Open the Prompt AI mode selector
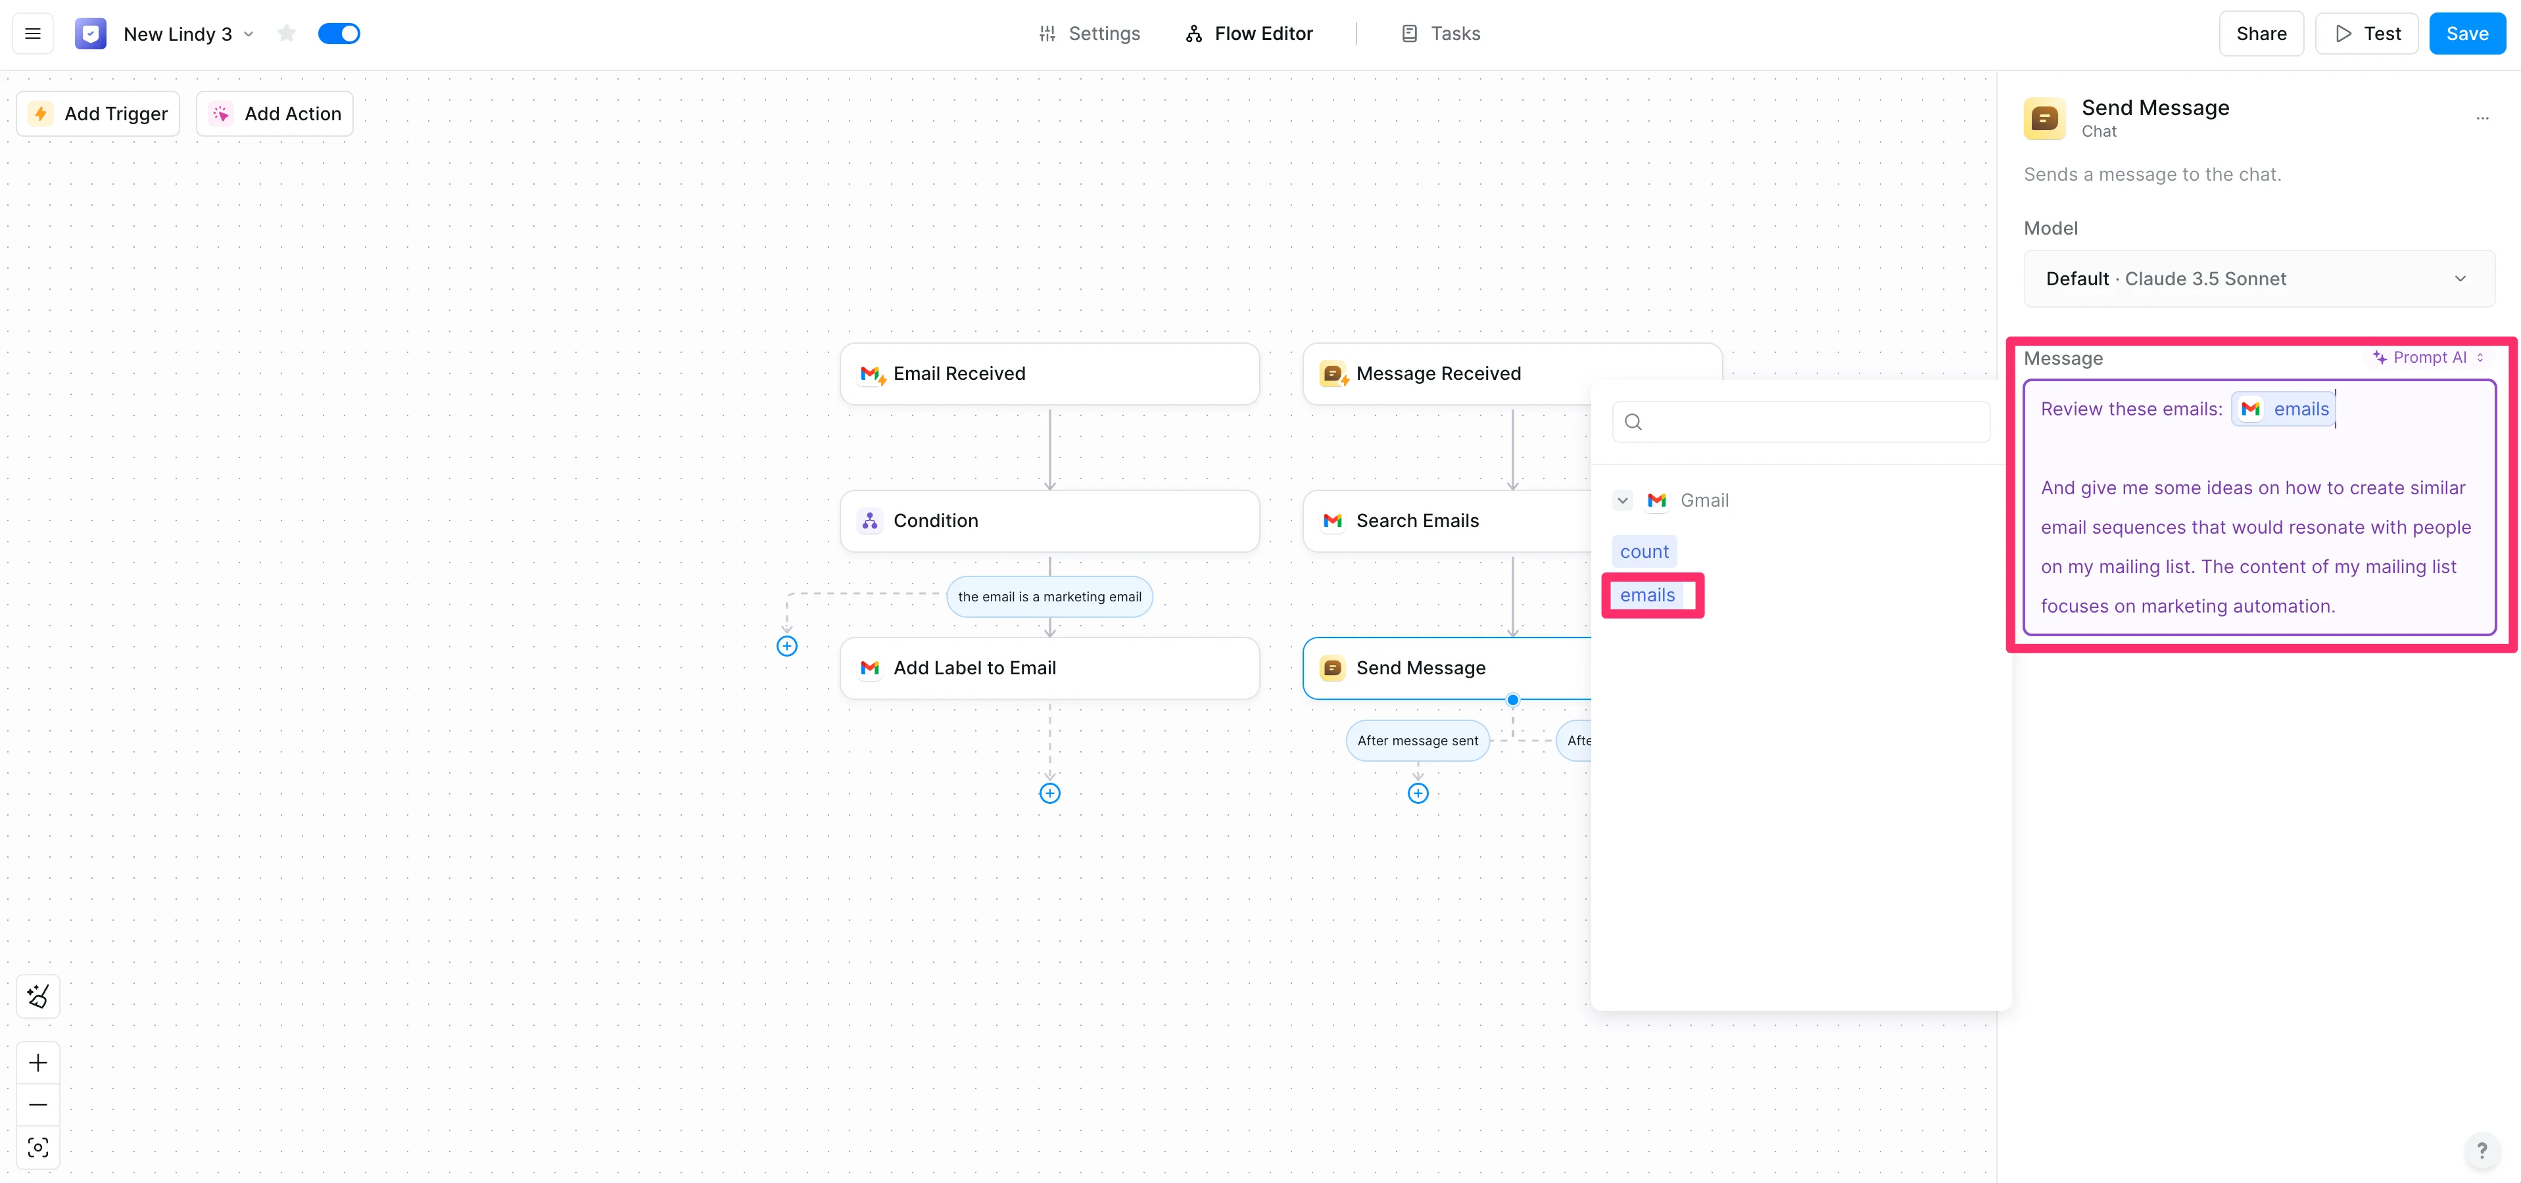Screen dimensions: 2521x1183 pyautogui.click(x=2427, y=357)
